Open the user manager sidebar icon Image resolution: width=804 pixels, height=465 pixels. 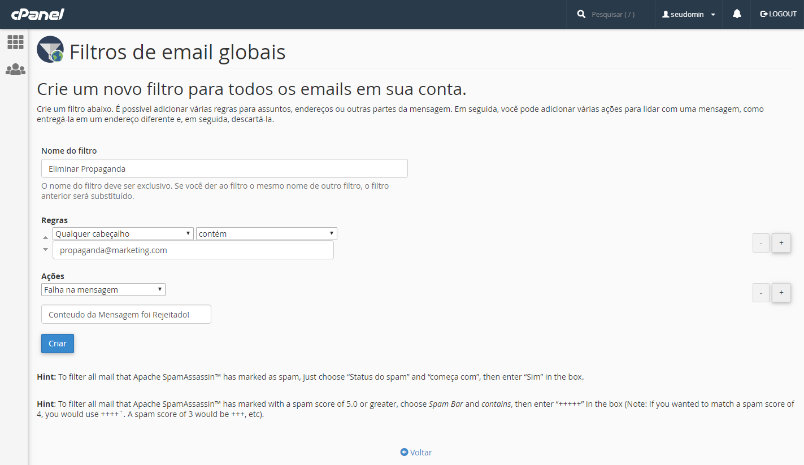[15, 69]
